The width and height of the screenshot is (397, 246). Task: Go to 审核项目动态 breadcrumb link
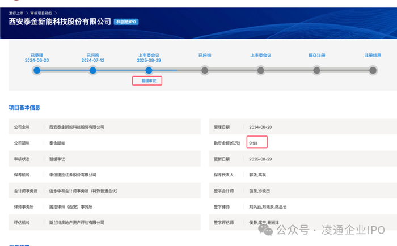click(41, 13)
